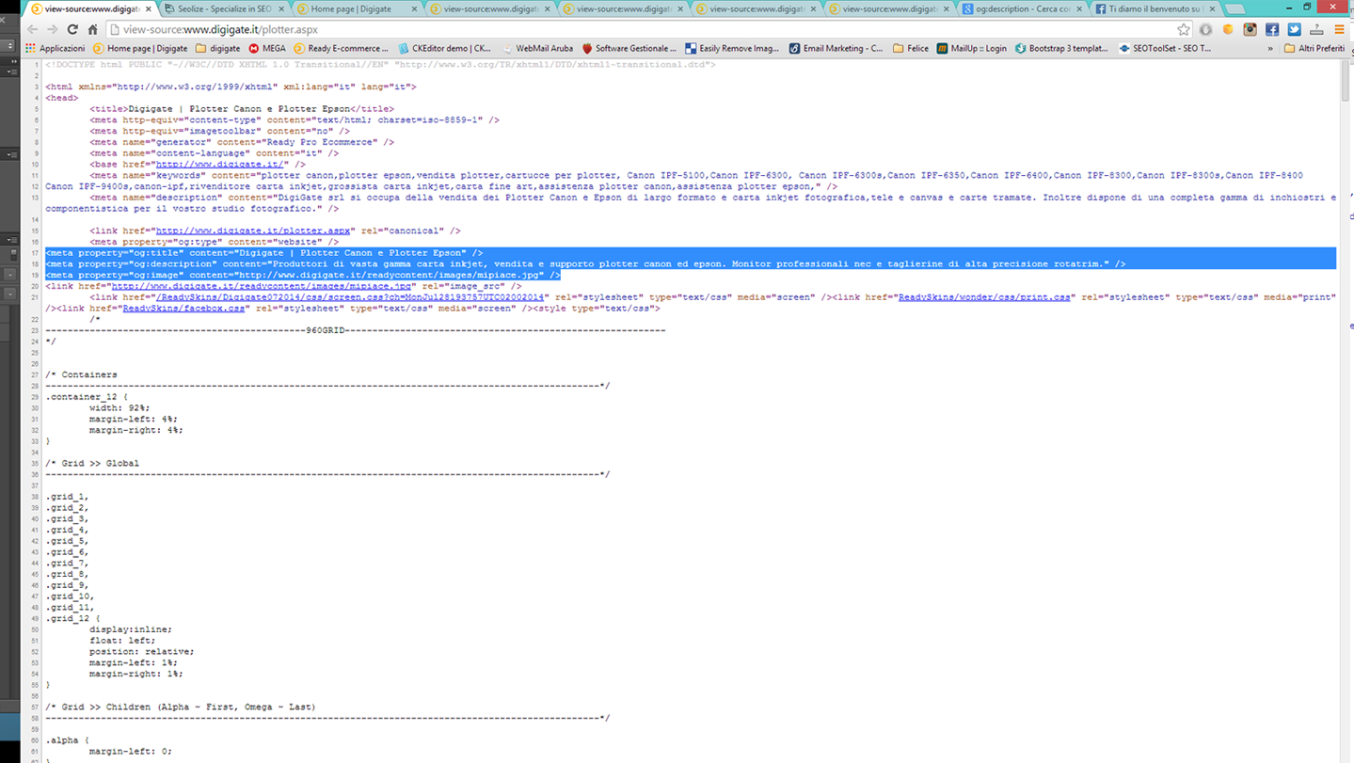The height and width of the screenshot is (763, 1354).
Task: Expand the Felice bookmark folder
Action: 910,48
